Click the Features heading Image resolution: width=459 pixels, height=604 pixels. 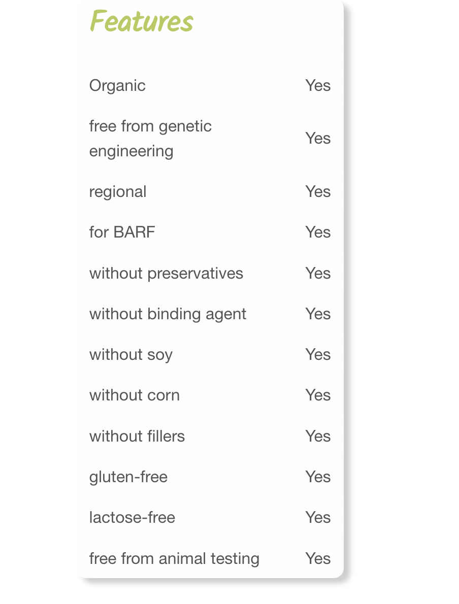(x=141, y=22)
